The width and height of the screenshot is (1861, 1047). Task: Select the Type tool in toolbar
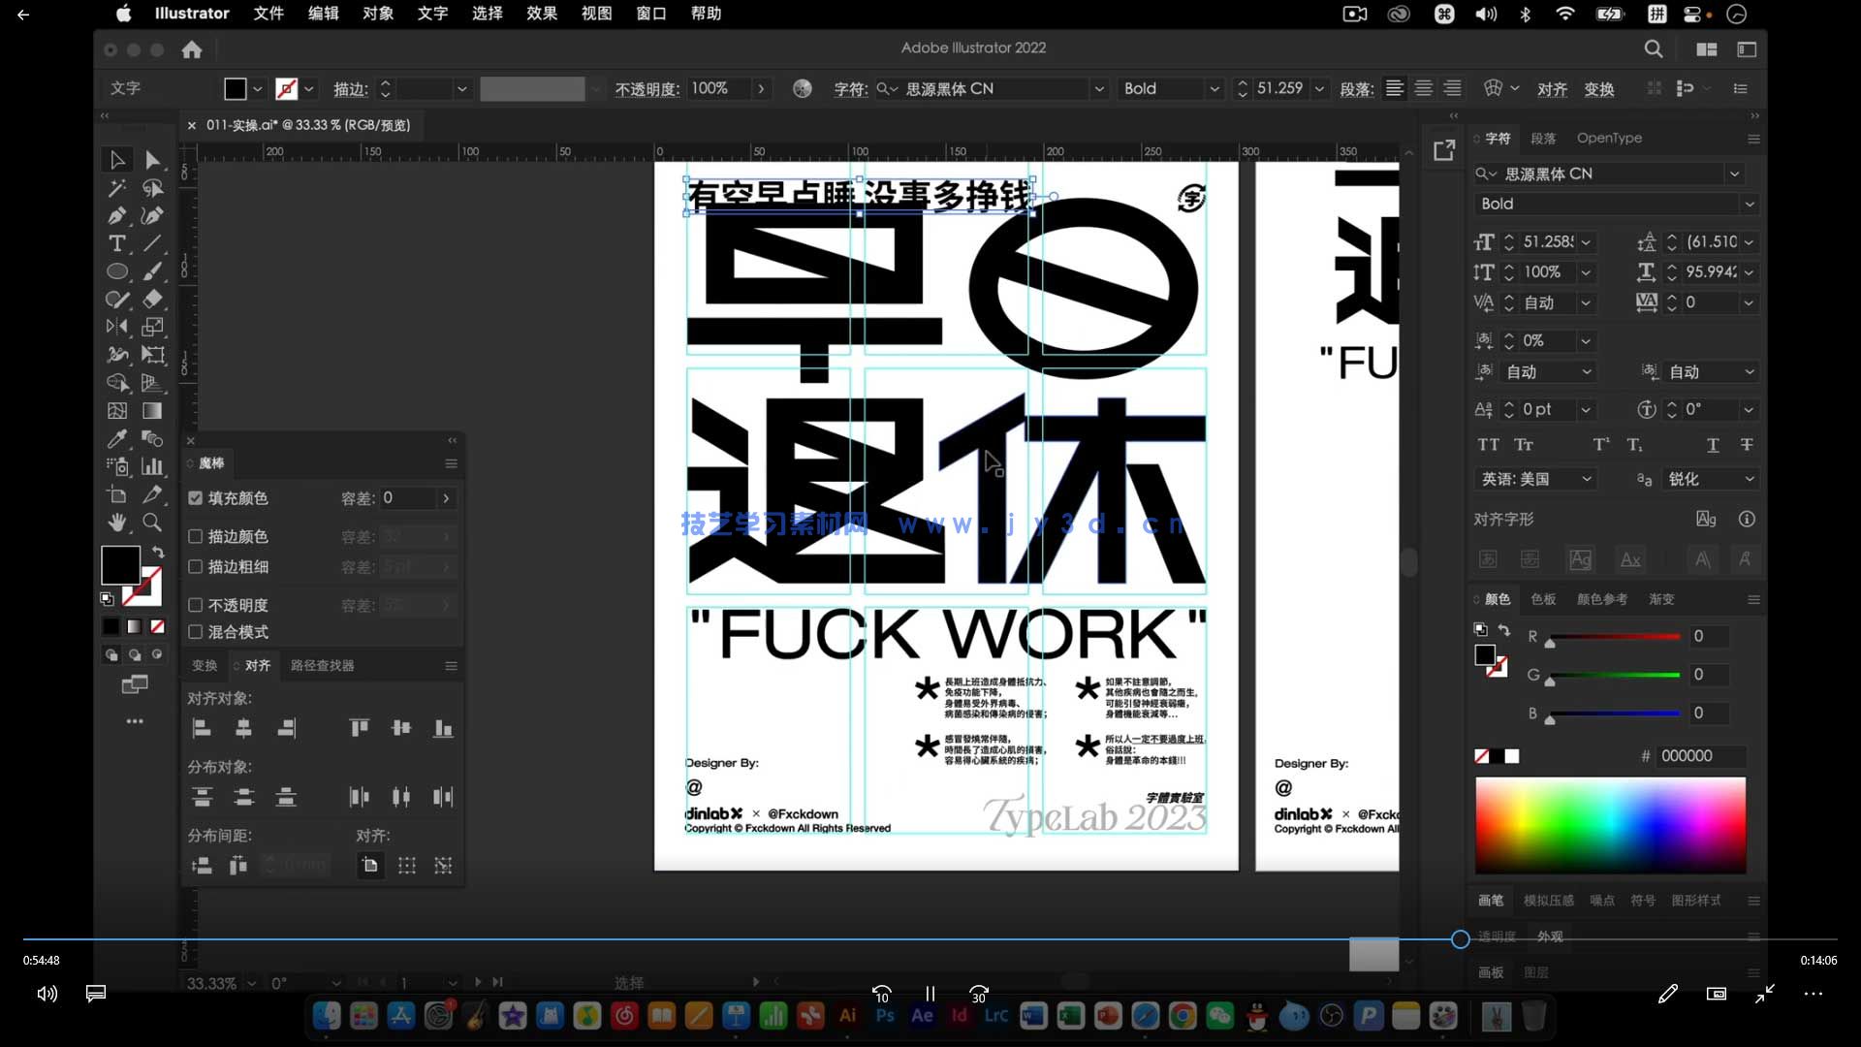[117, 244]
